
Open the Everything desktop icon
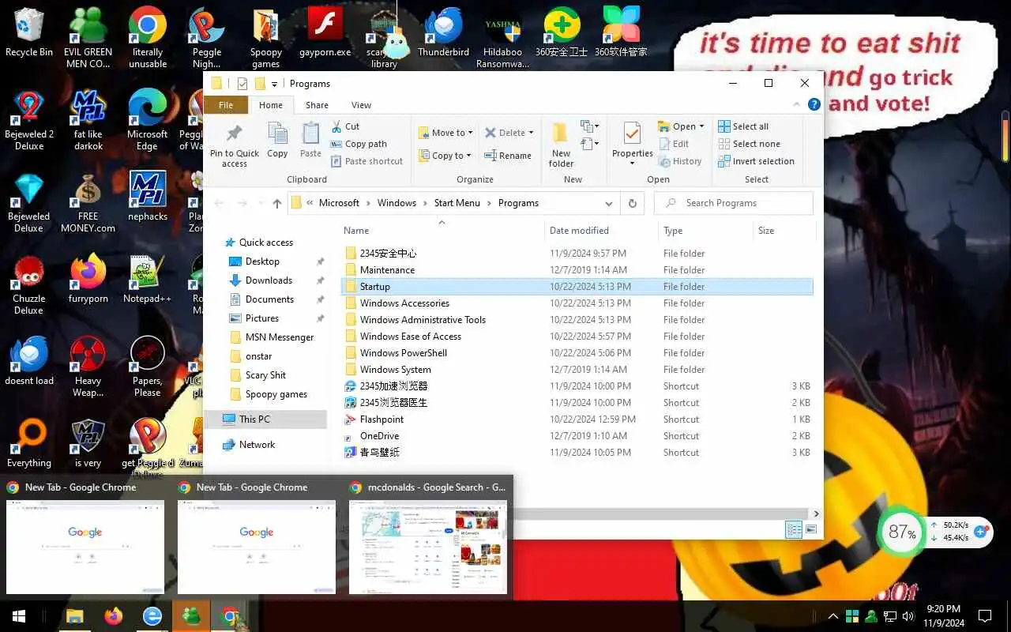[29, 445]
